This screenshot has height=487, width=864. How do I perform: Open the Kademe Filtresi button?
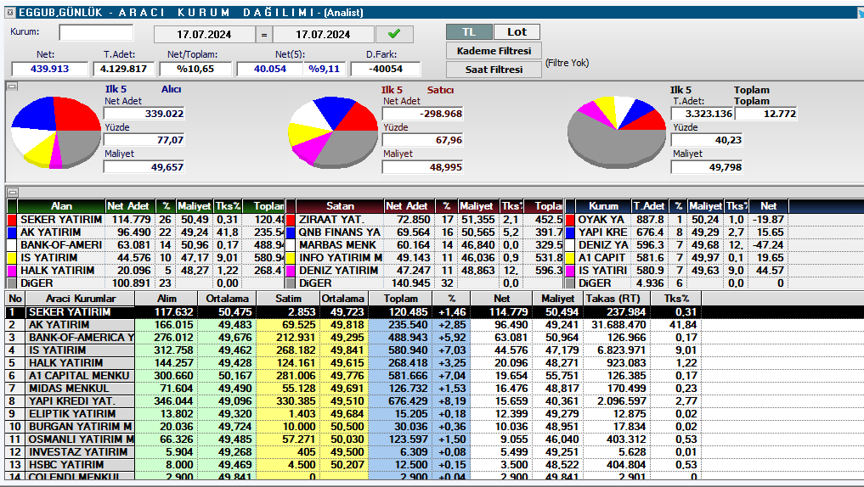pos(494,51)
